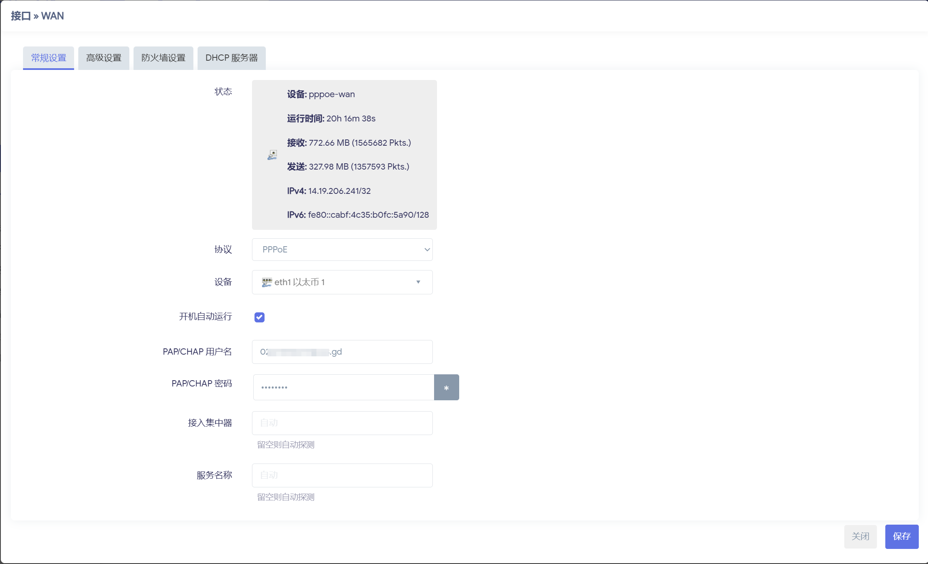Open the 防火墙设置 tab
The image size is (928, 564).
point(163,58)
